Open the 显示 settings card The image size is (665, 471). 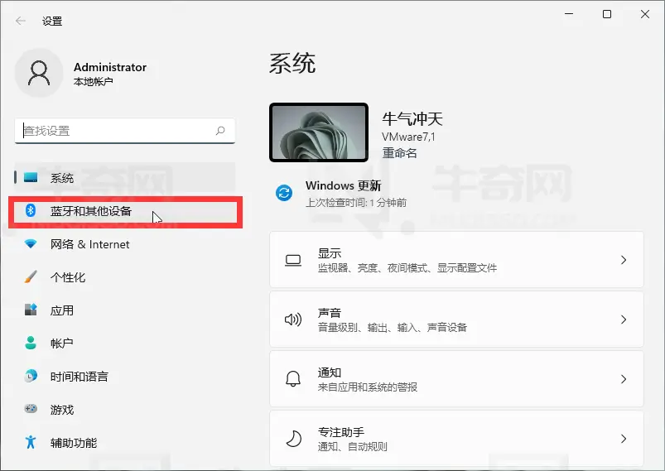pos(456,260)
